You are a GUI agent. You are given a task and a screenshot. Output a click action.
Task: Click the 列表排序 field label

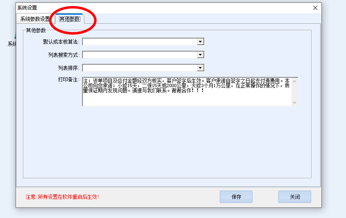click(68, 68)
